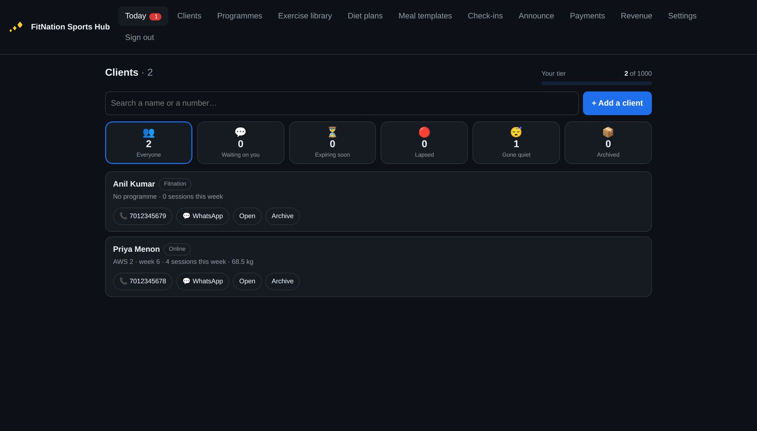Call Priya Menon at 7012345678
The height and width of the screenshot is (431, 757).
tap(142, 281)
